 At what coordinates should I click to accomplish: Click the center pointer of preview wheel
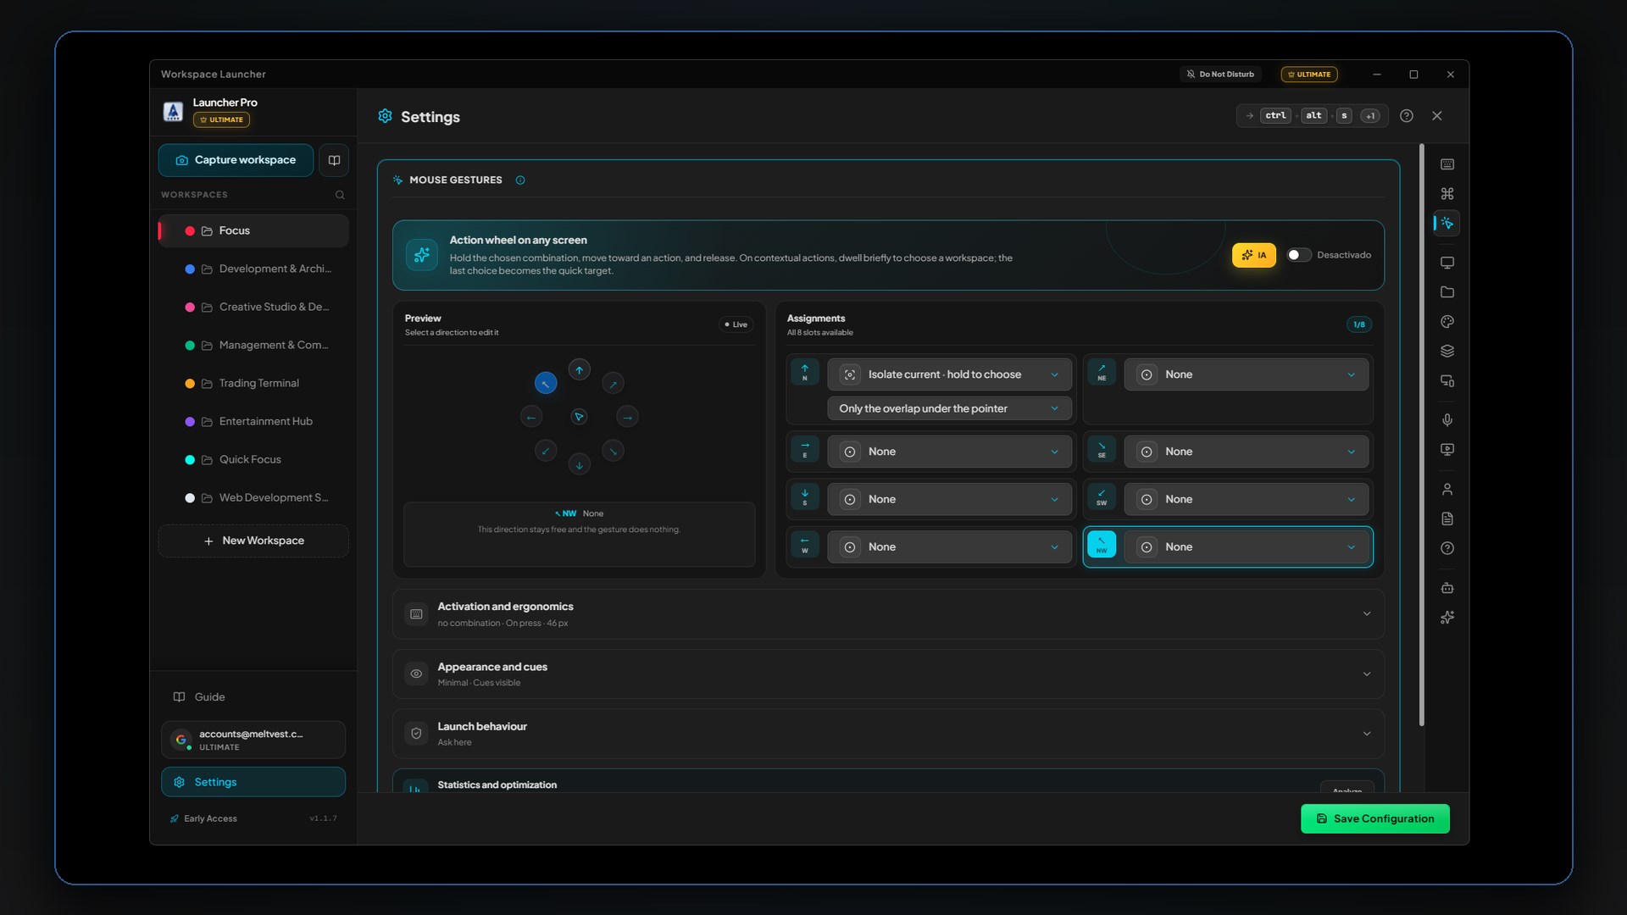579,417
